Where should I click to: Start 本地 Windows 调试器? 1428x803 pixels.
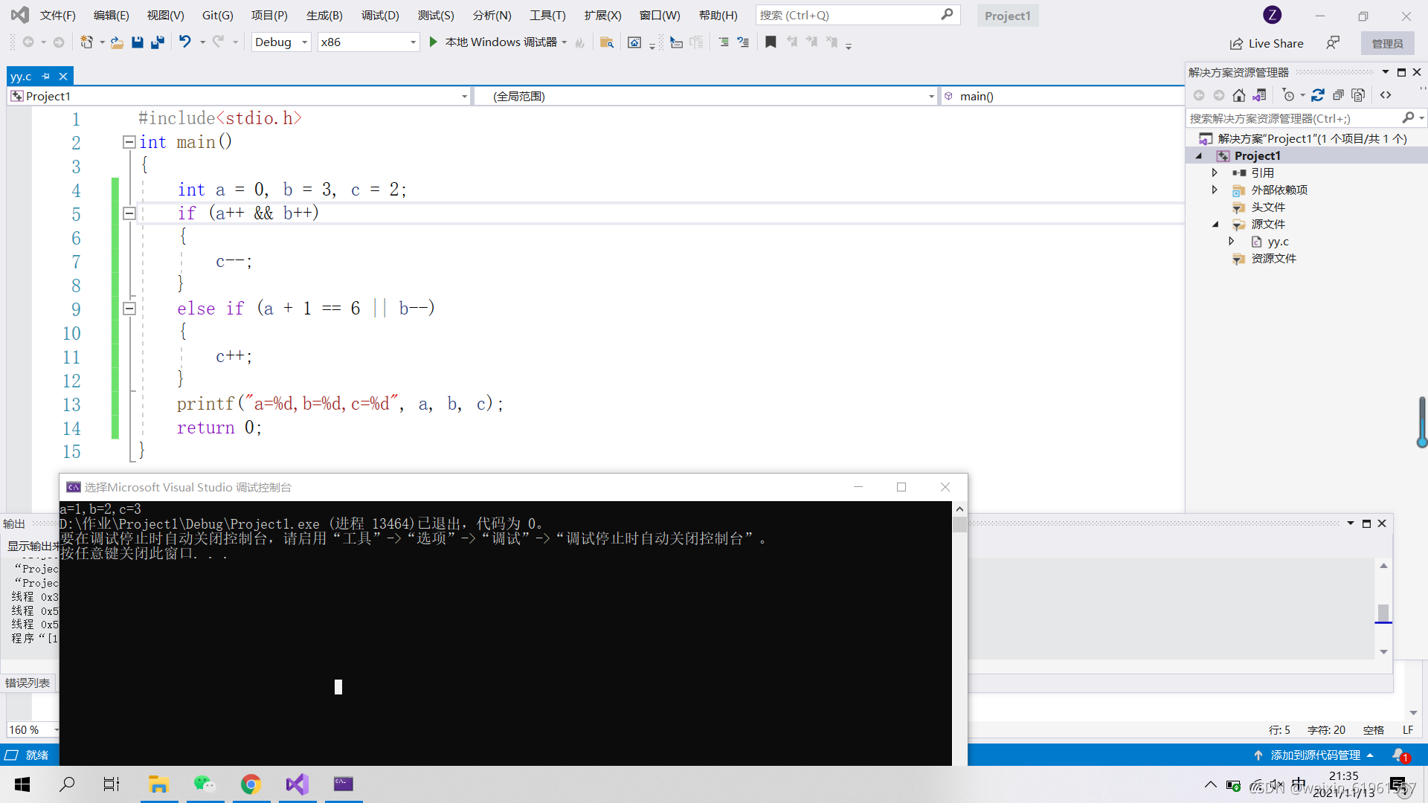(495, 42)
